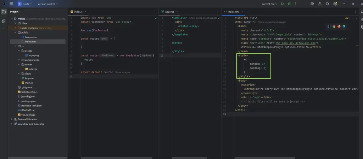The height and width of the screenshot is (159, 363).
Task: Open the AI Assistant spiral icon
Action: [312, 4]
